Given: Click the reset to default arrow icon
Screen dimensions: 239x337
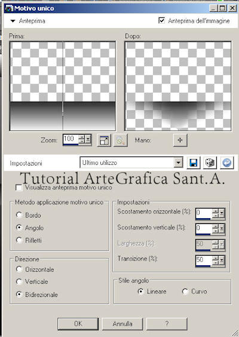Looking at the screenshot, I should (226, 163).
